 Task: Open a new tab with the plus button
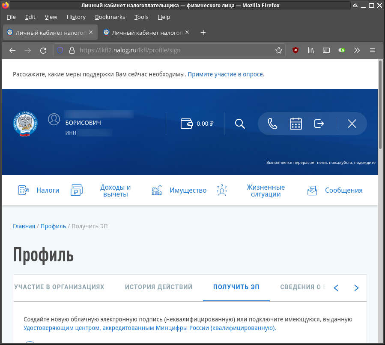(x=203, y=33)
